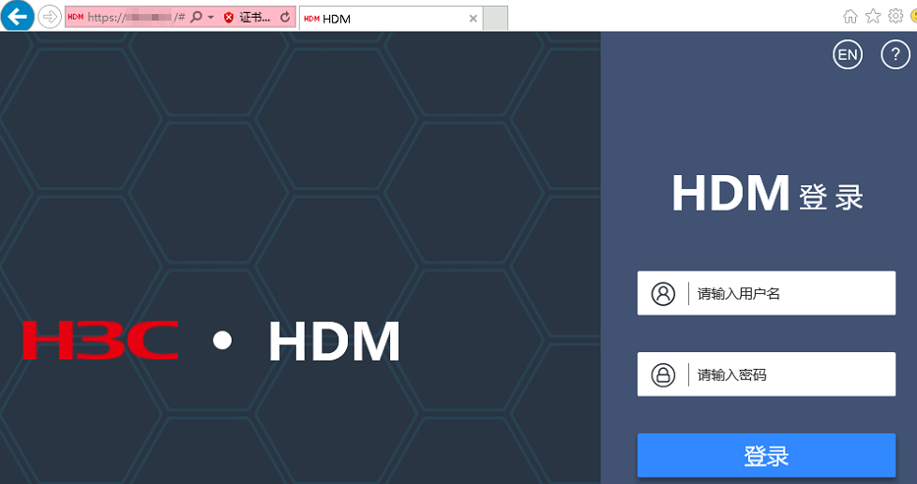
Task: Click the HDM favicon in address bar
Action: tap(75, 17)
